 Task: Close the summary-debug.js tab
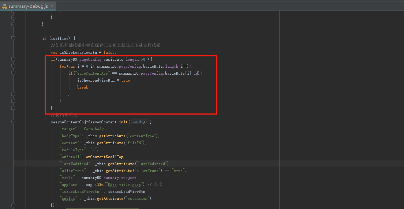(x=53, y=6)
